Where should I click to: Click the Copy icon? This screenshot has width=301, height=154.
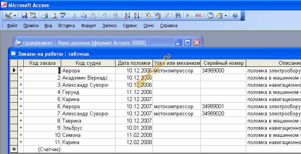pos(83,16)
